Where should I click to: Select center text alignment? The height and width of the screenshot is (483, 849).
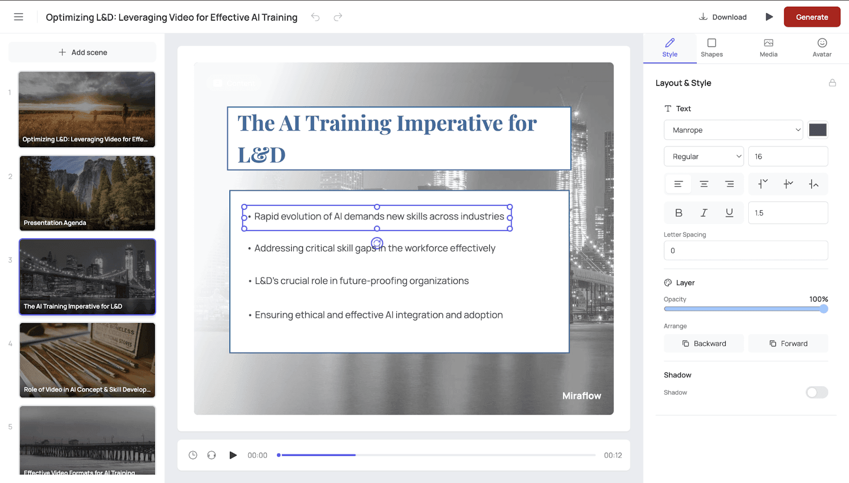click(704, 184)
